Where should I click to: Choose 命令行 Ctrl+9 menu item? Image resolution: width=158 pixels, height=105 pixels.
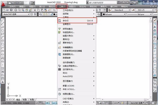pos(77,20)
